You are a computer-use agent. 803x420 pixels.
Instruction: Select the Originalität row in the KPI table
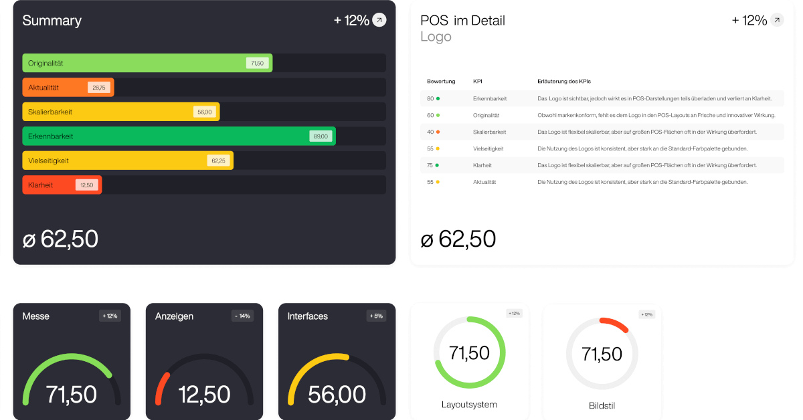click(602, 115)
